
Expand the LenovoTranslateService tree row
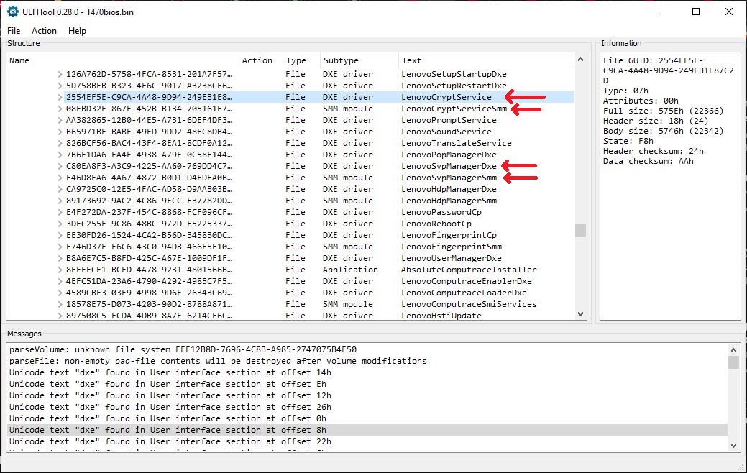60,143
